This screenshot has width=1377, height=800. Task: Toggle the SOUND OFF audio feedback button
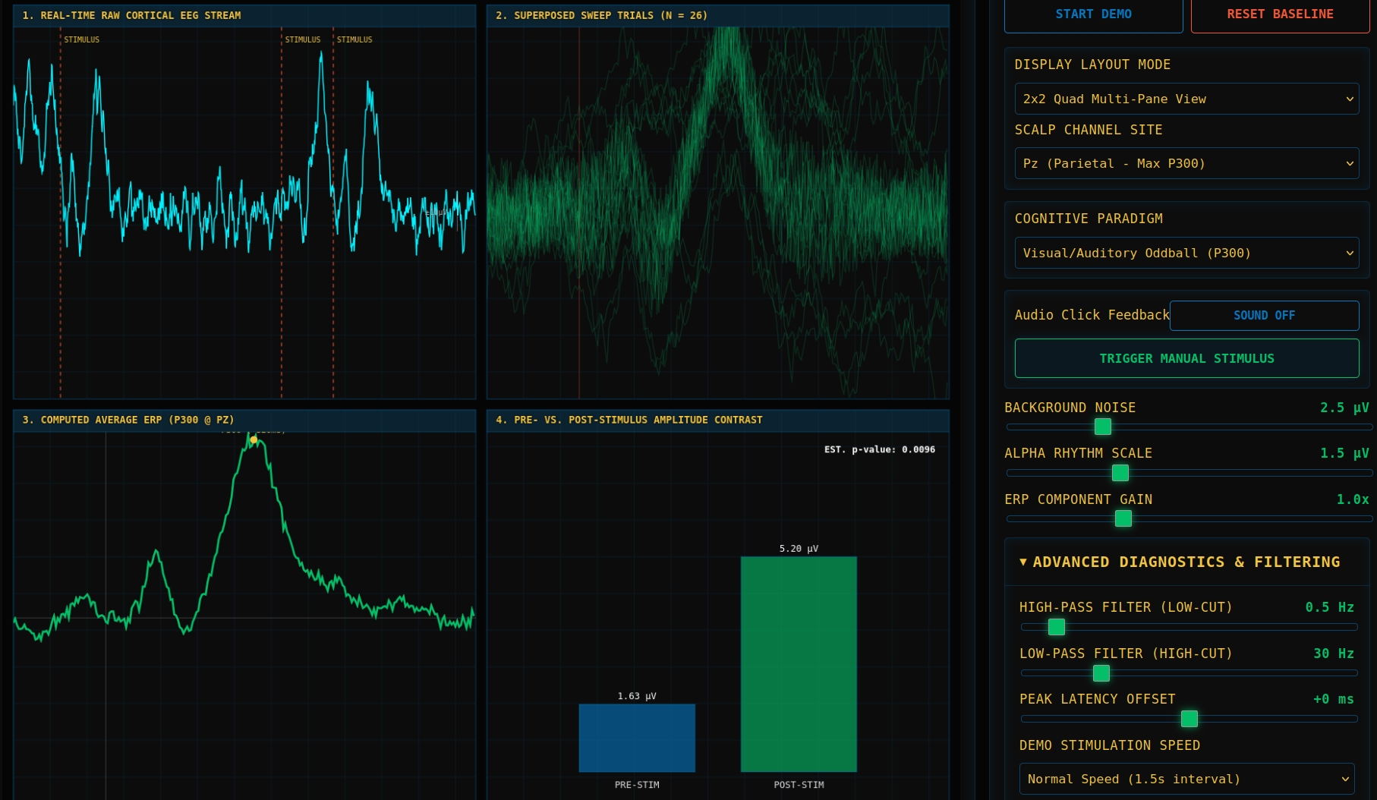tap(1264, 315)
